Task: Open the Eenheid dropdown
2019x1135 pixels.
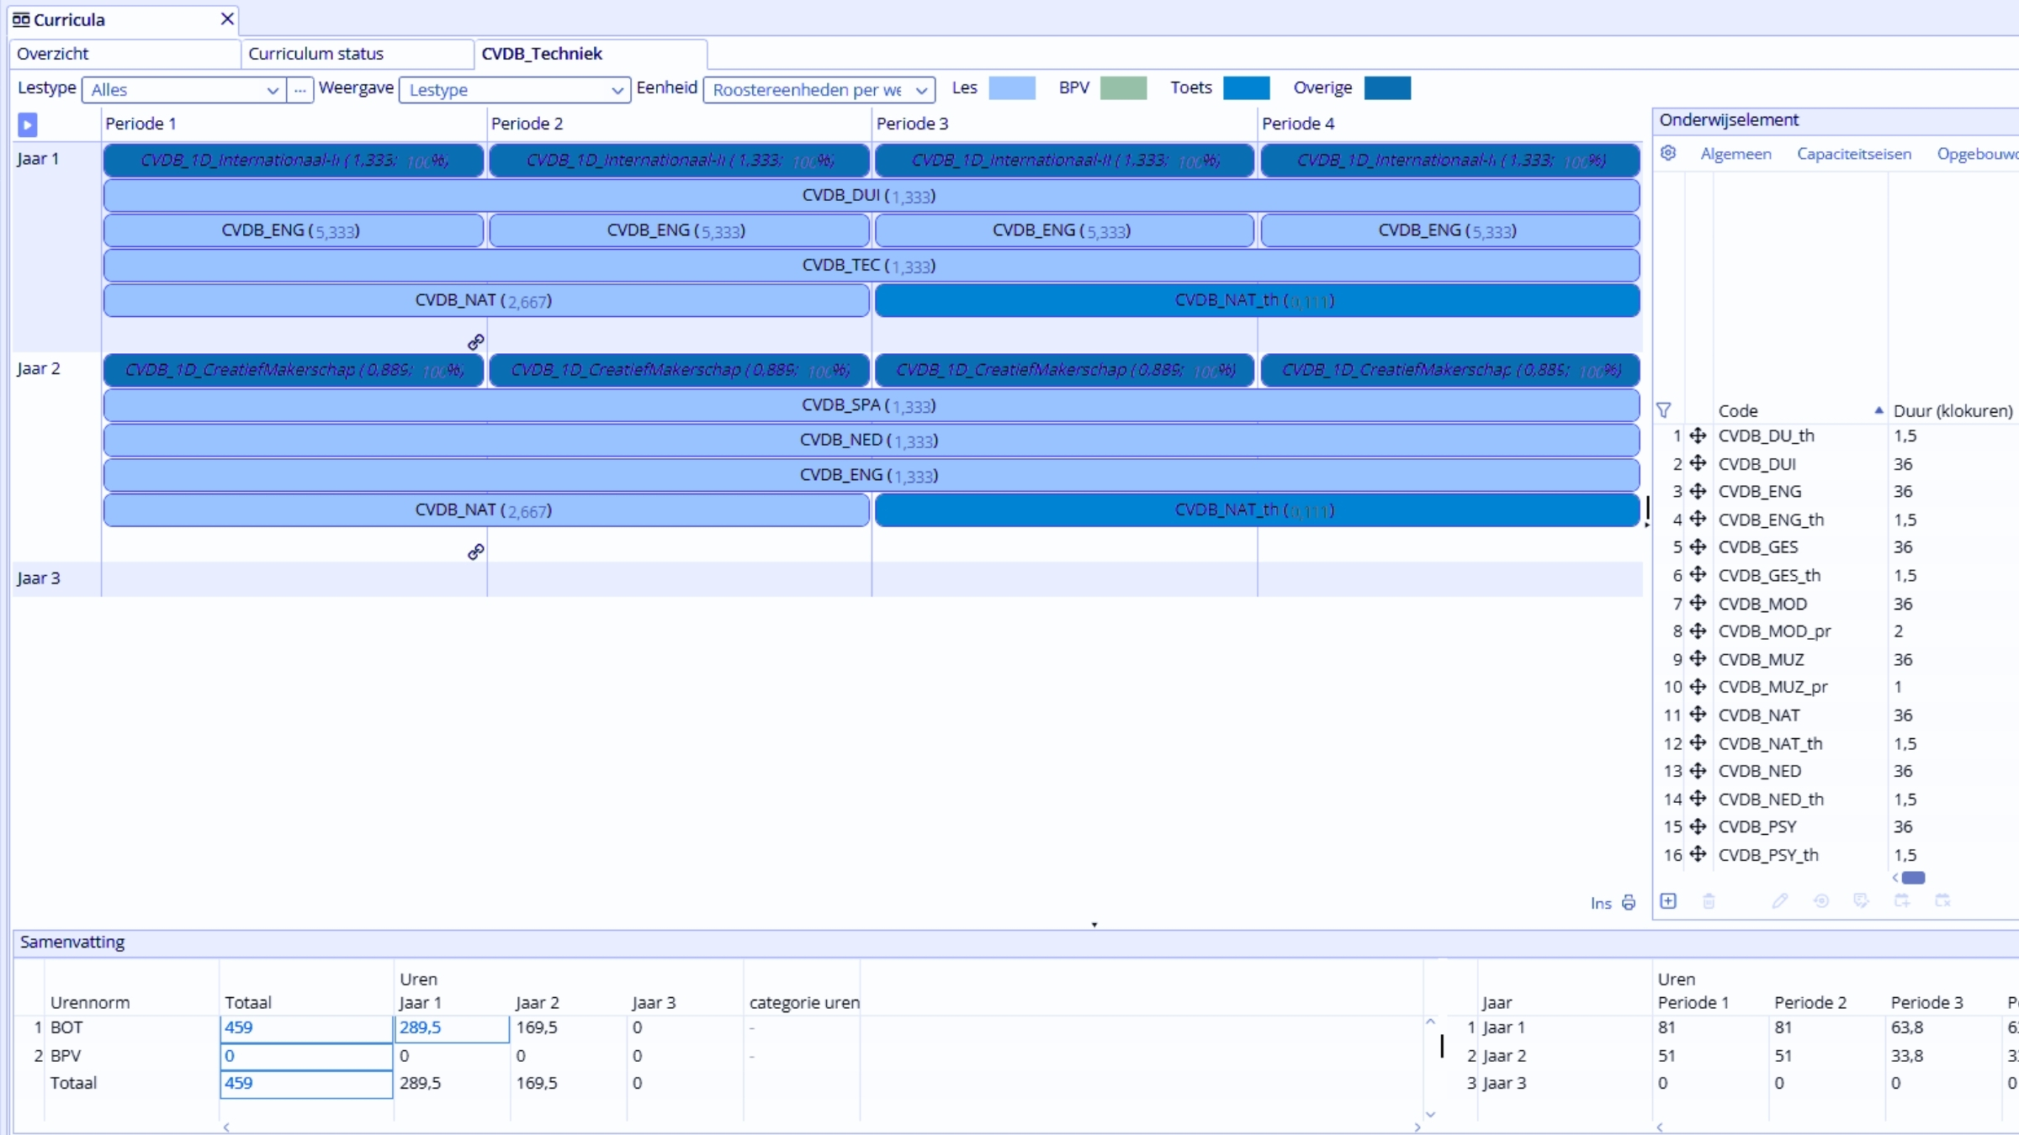Action: (x=819, y=90)
